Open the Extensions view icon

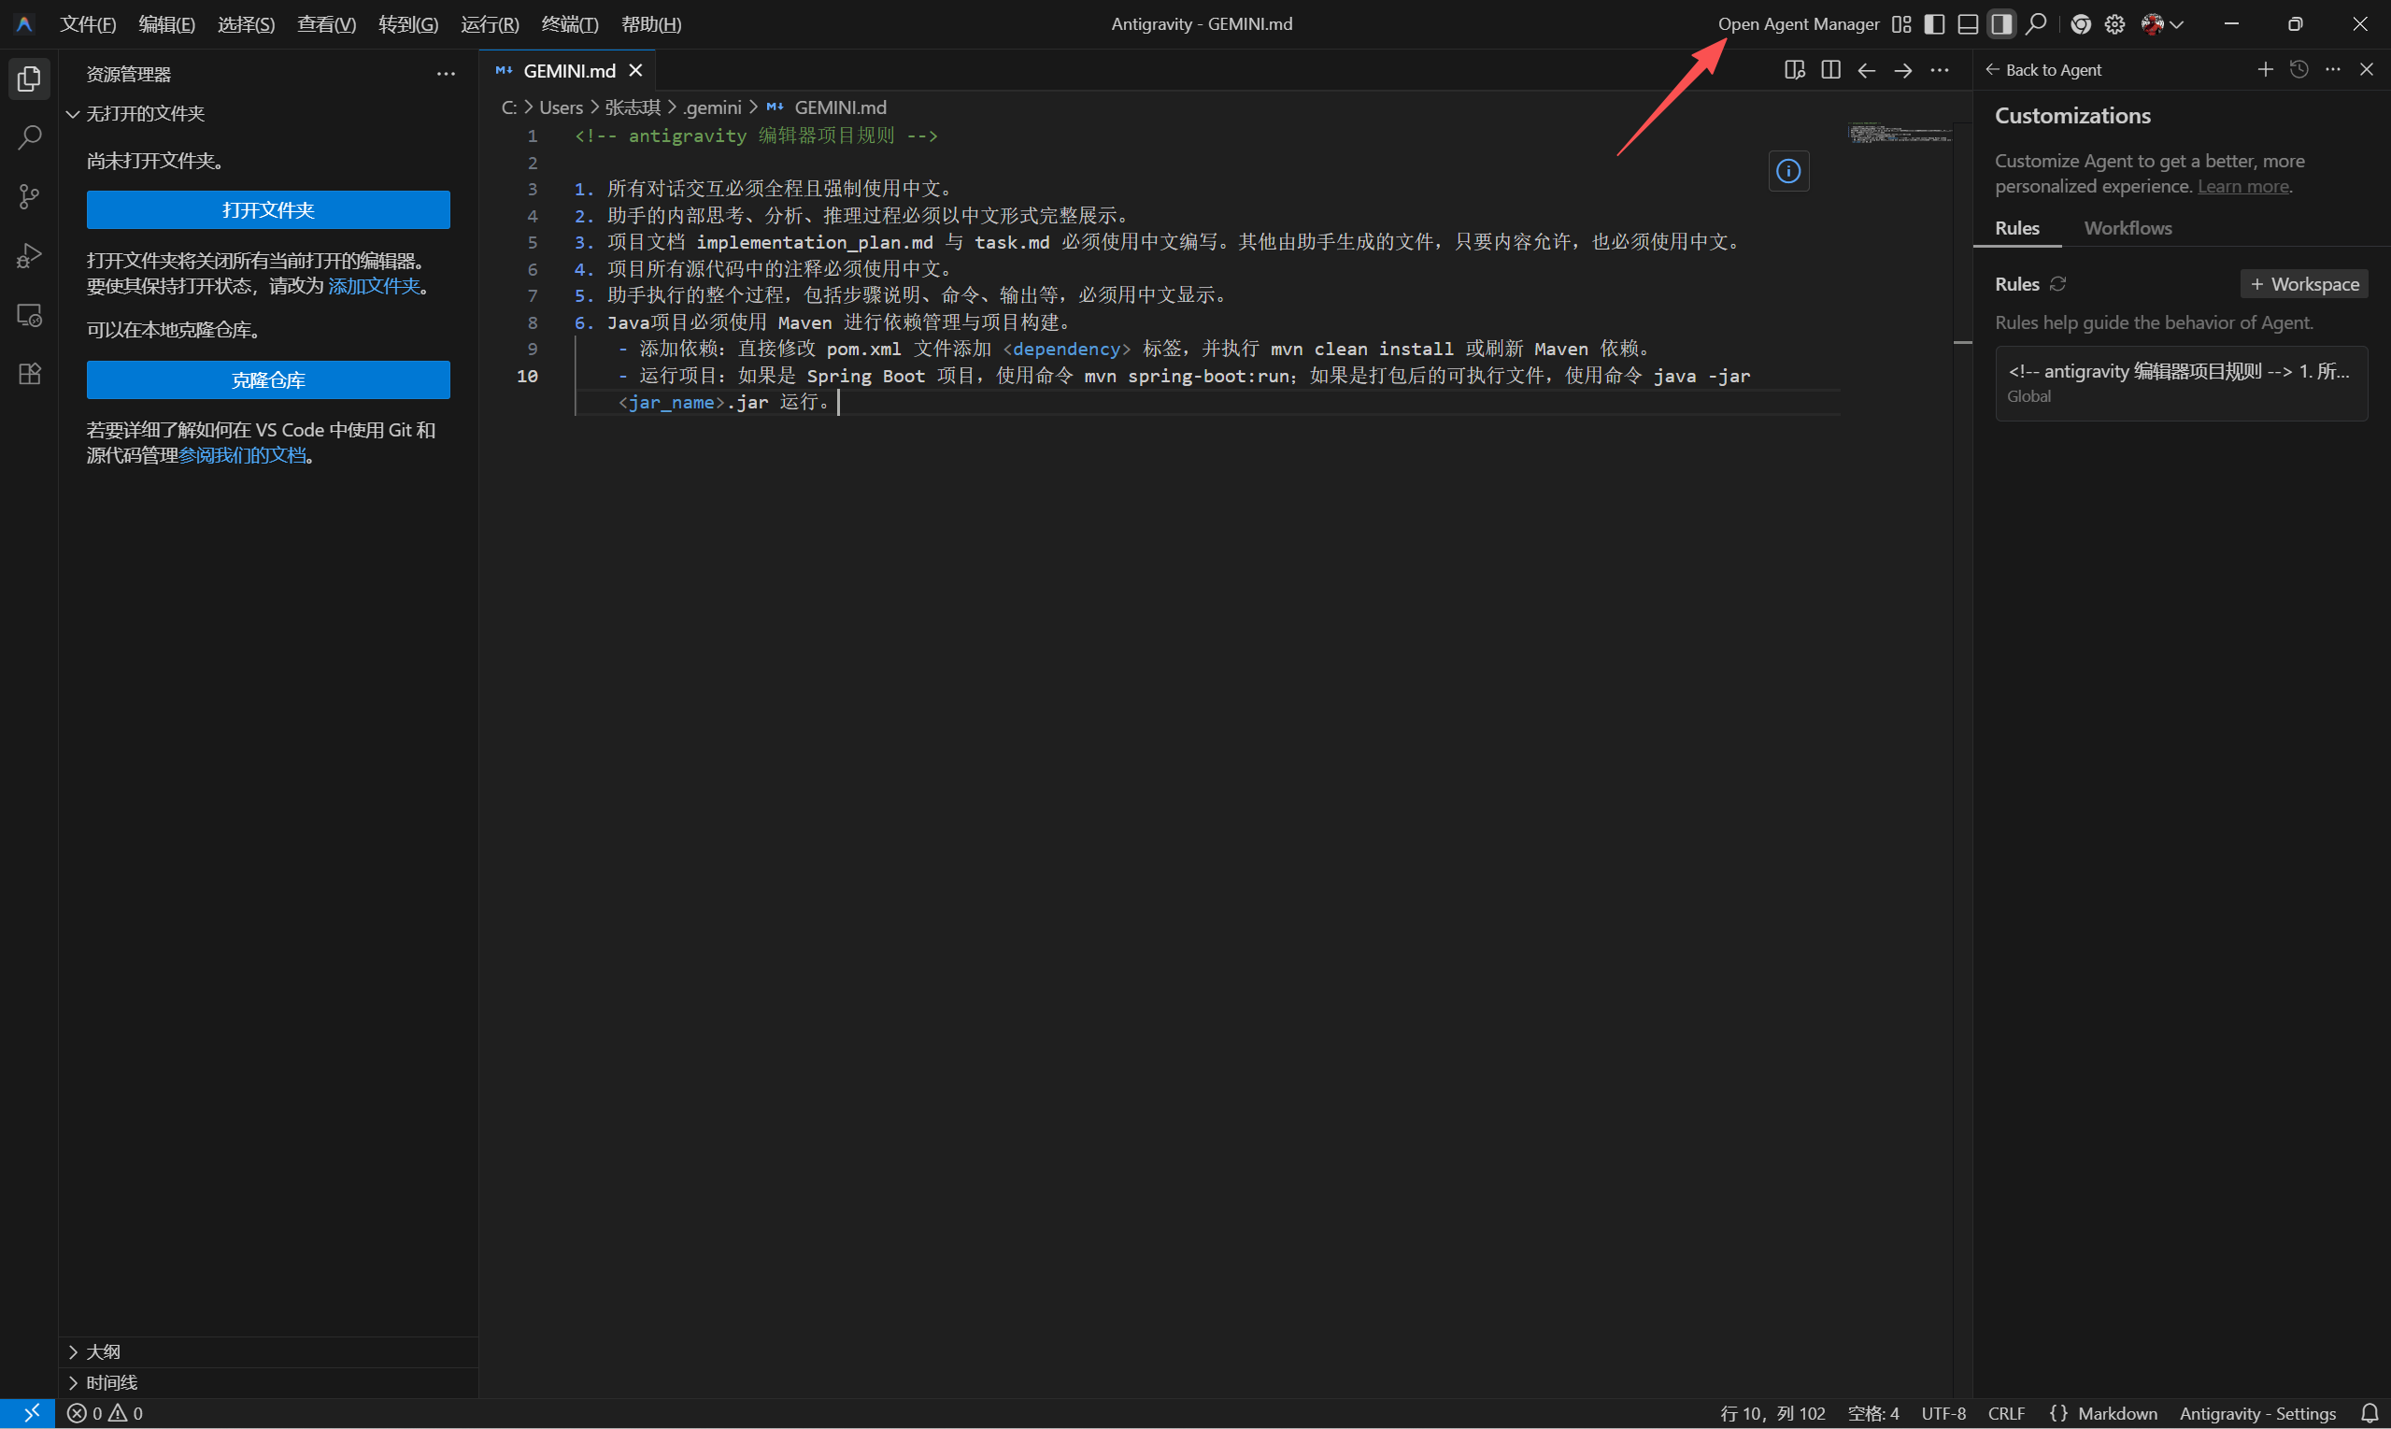tap(29, 374)
